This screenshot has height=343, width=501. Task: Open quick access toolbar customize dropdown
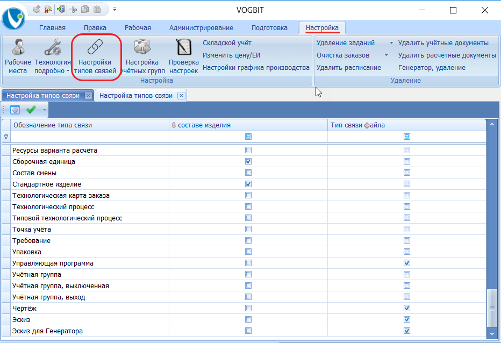click(x=114, y=9)
